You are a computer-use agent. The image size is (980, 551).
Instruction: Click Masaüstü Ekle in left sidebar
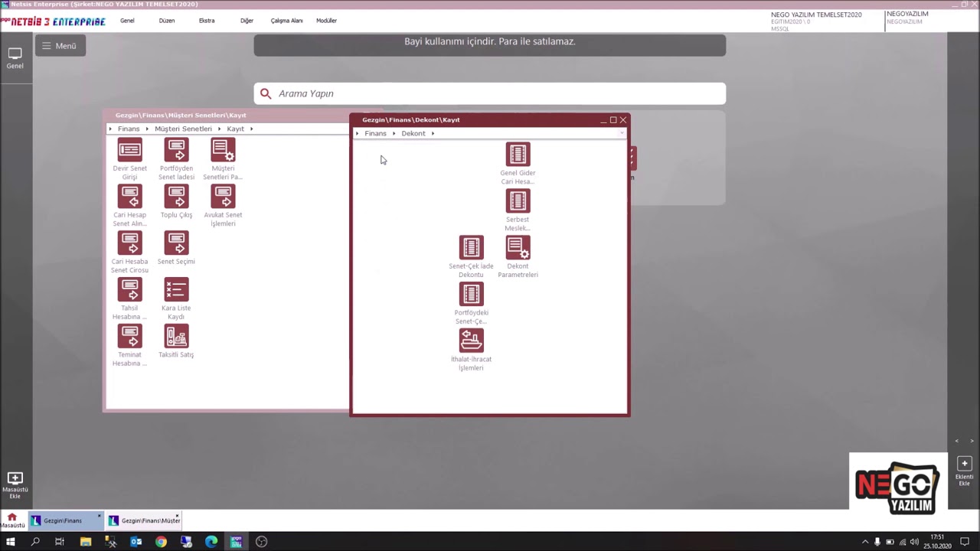tap(15, 485)
